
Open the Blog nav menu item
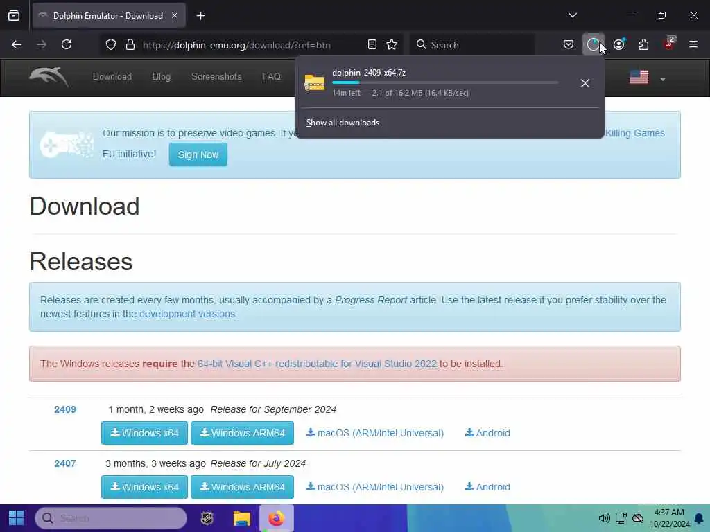click(x=161, y=76)
